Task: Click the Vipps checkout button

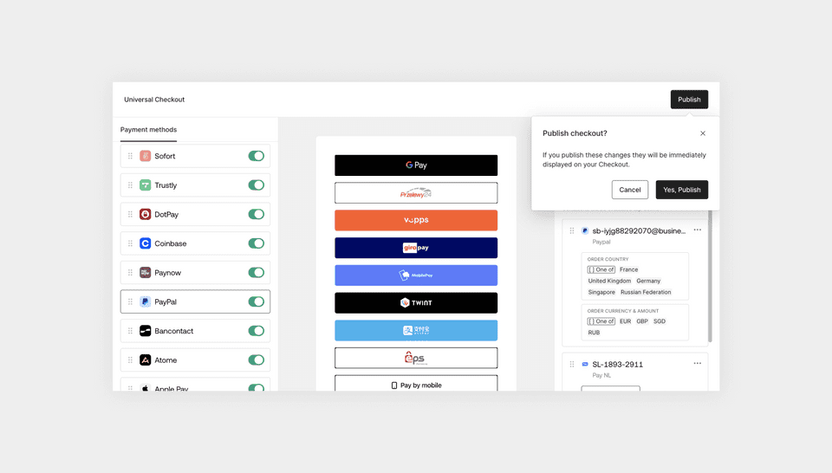Action: pyautogui.click(x=416, y=220)
